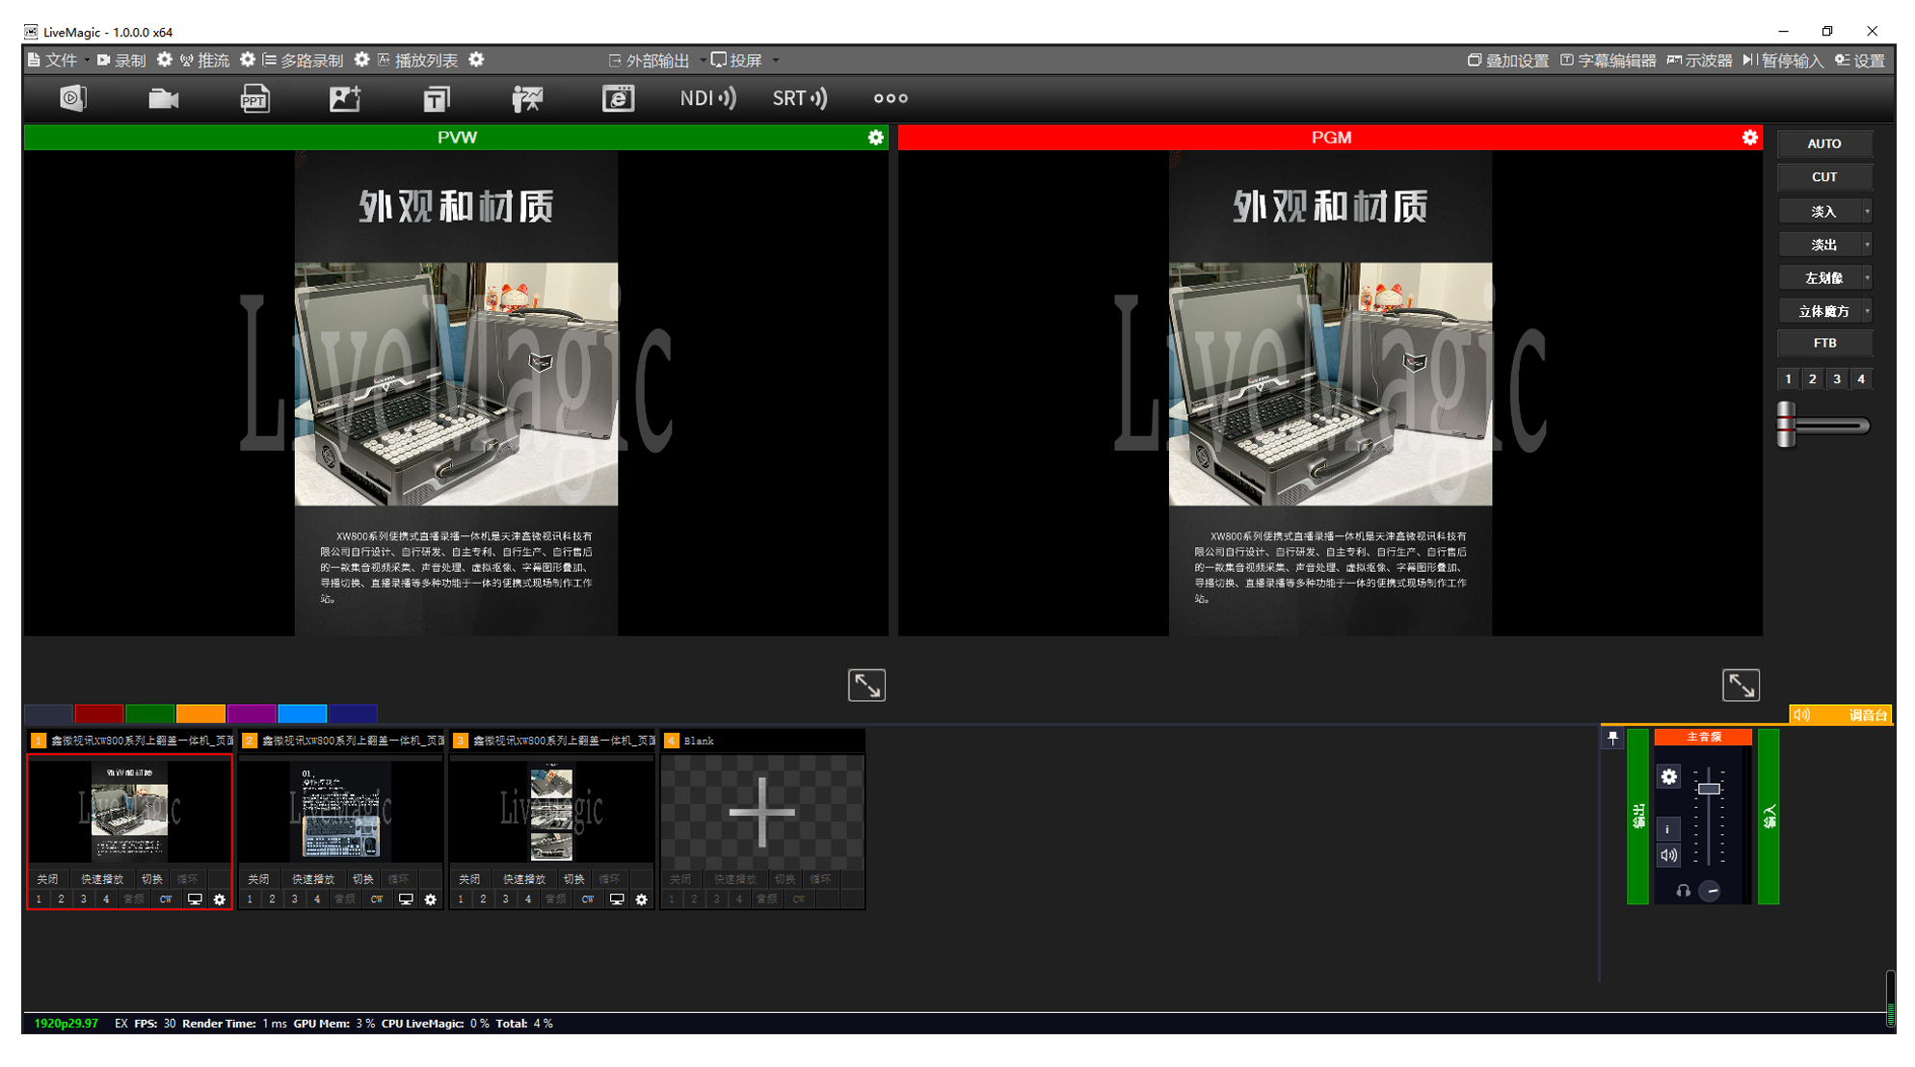Screen dimensions: 1915x1067
Task: Open PVW window settings gear
Action: coord(875,138)
